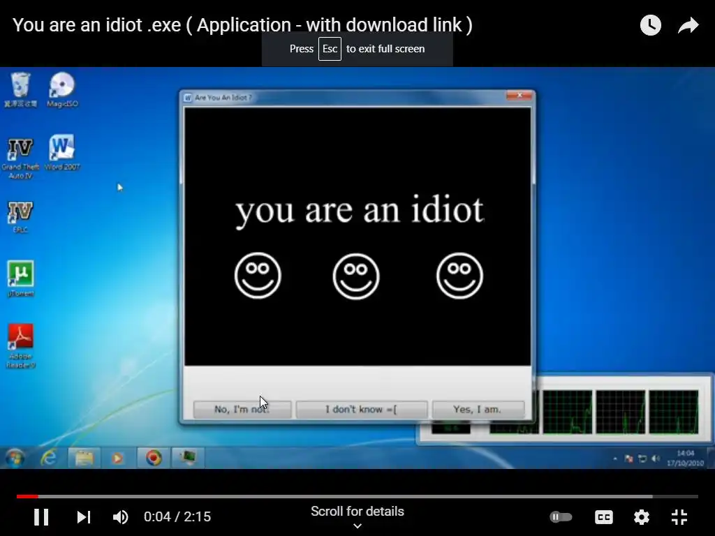Open Internet Explorer from the taskbar

click(x=49, y=458)
